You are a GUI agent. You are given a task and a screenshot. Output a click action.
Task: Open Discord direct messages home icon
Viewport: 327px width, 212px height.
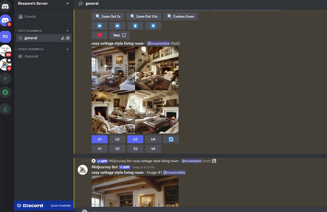coord(5,6)
